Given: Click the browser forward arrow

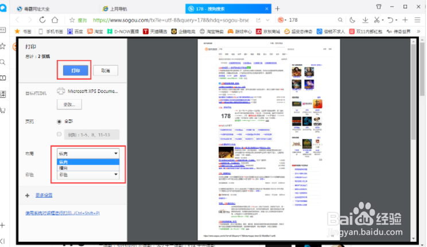Looking at the screenshot, I should pos(30,20).
